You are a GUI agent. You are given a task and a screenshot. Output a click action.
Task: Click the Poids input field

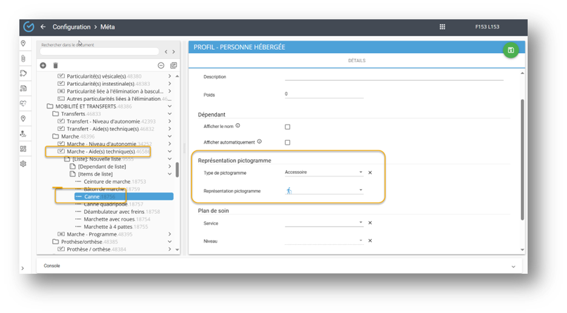point(323,94)
